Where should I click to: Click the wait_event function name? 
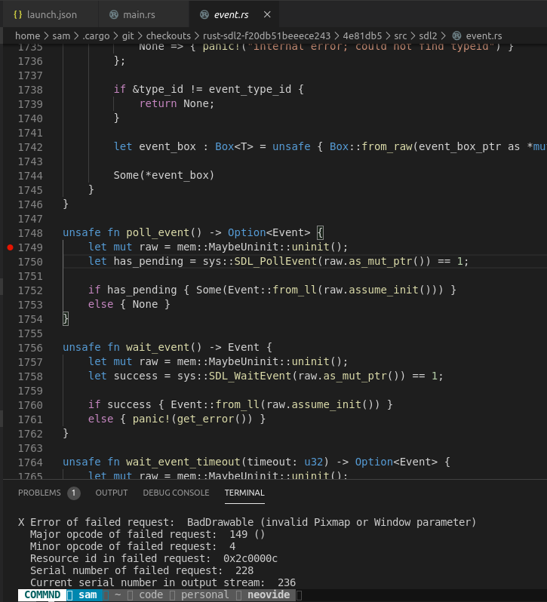tap(158, 348)
